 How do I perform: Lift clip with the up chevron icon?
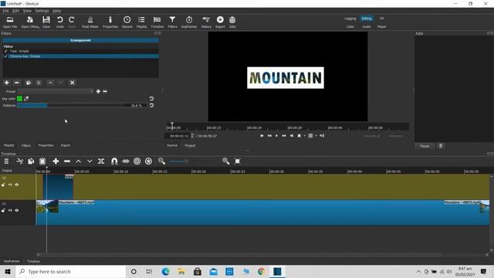(79, 161)
